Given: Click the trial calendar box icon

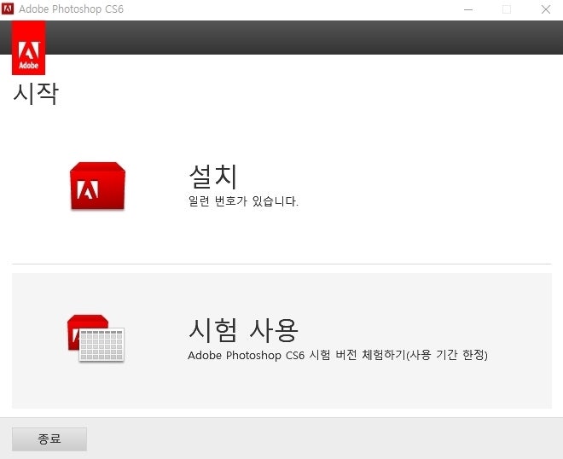Looking at the screenshot, I should pos(96,338).
